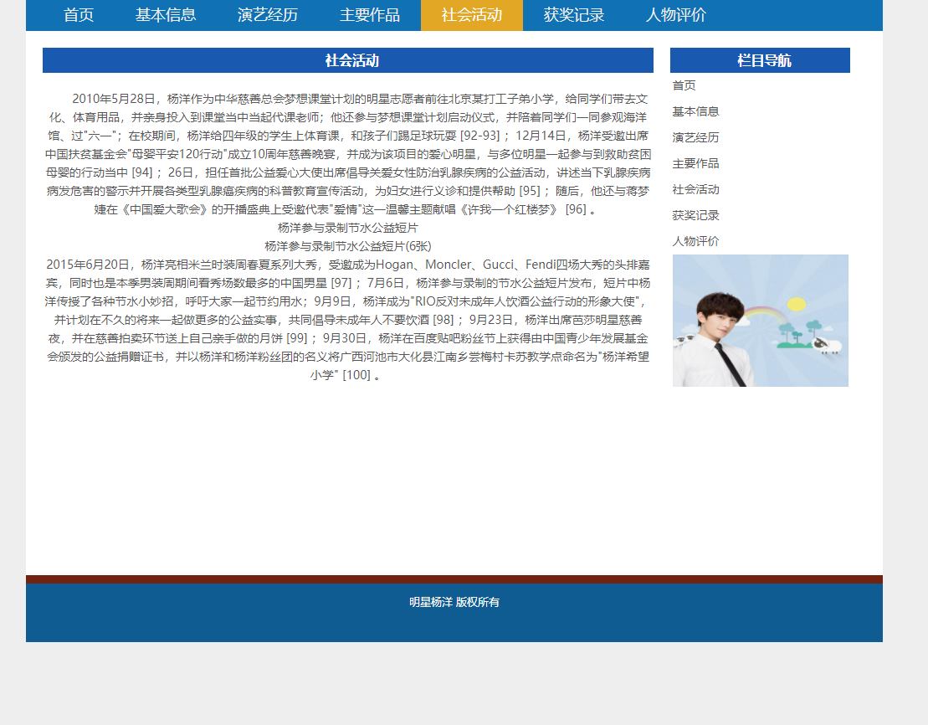
Task: Navigate to 首页 in the top menu
Action: click(78, 15)
